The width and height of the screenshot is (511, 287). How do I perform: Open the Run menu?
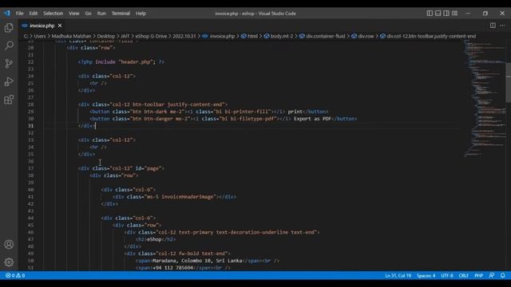tap(101, 14)
